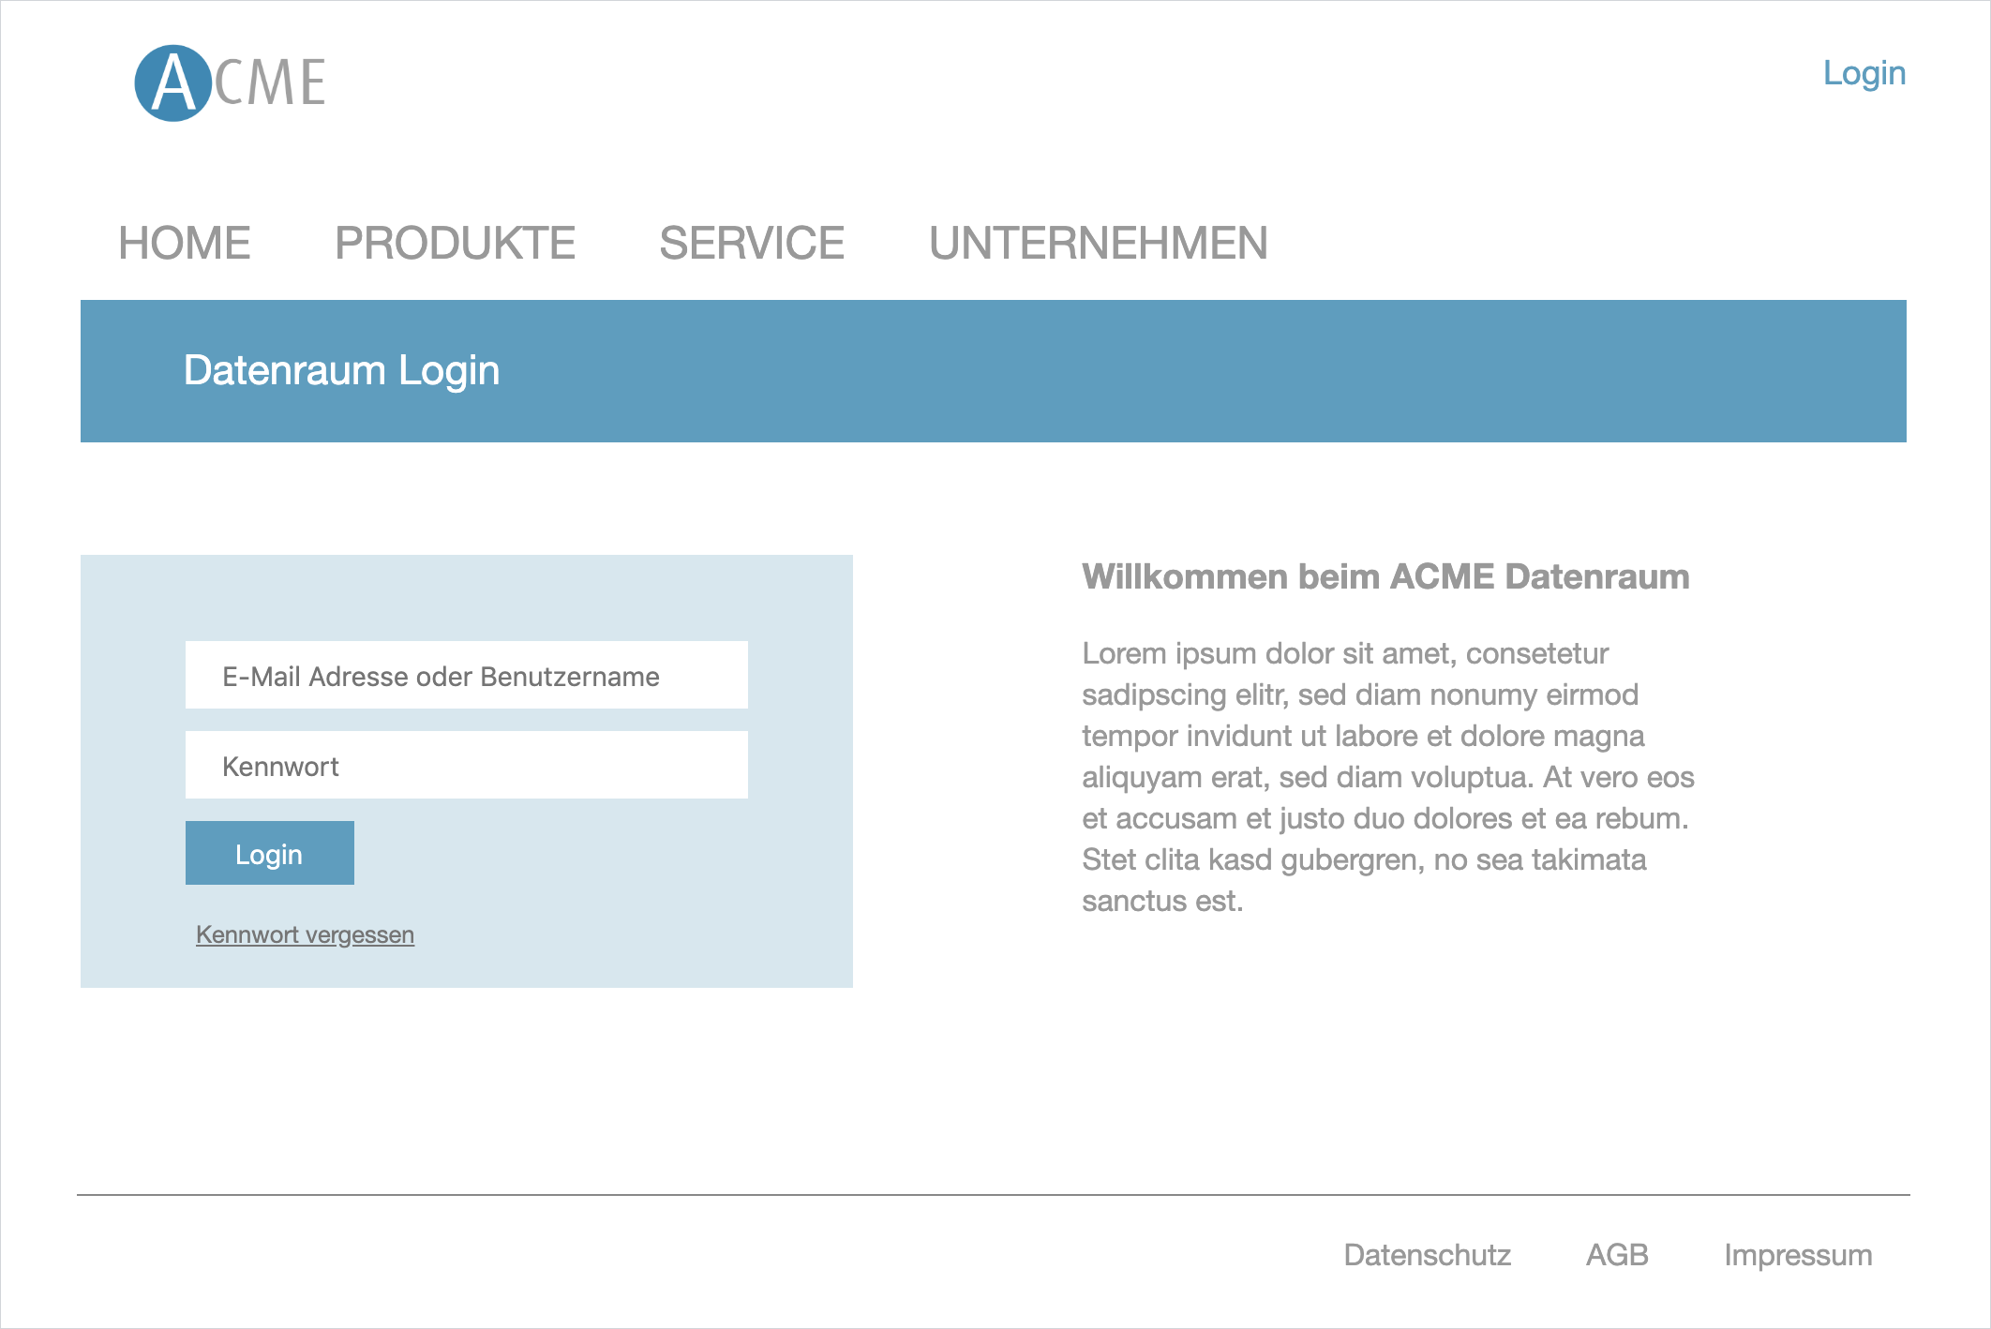Open the Datenschutz footer link
Image resolution: width=1991 pixels, height=1329 pixels.
click(x=1427, y=1255)
